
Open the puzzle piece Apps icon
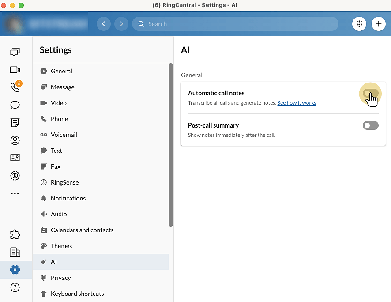pos(15,234)
